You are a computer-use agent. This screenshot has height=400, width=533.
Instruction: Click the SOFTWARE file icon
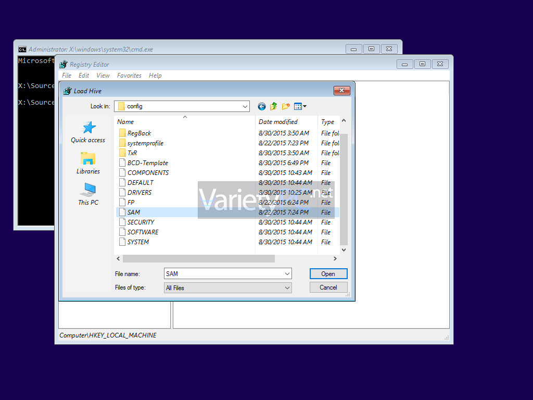coord(122,232)
